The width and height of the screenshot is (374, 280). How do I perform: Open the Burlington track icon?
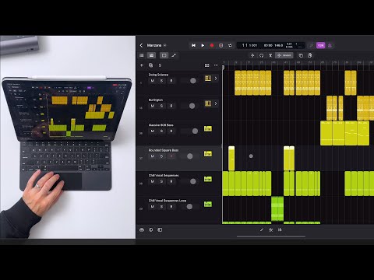[x=208, y=103]
